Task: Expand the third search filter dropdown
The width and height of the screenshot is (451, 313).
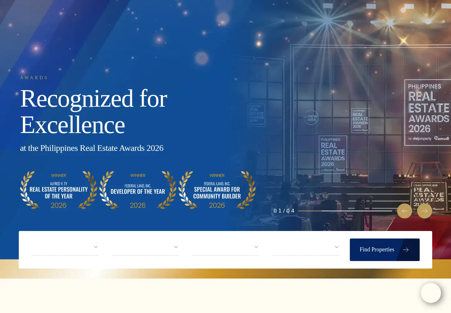Action: point(225,247)
